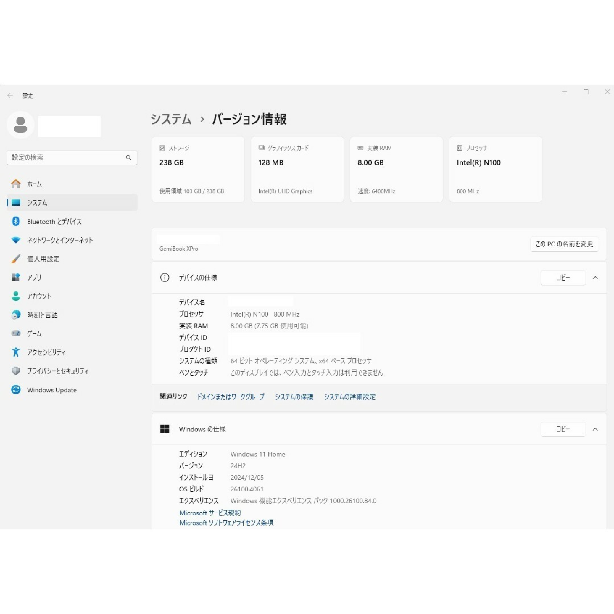
Task: Click the ストレージ disk icon on the storage card
Action: click(162, 148)
